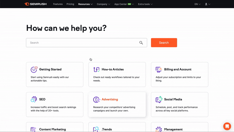
Task: Expand the Extra tools menu
Action: click(145, 4)
